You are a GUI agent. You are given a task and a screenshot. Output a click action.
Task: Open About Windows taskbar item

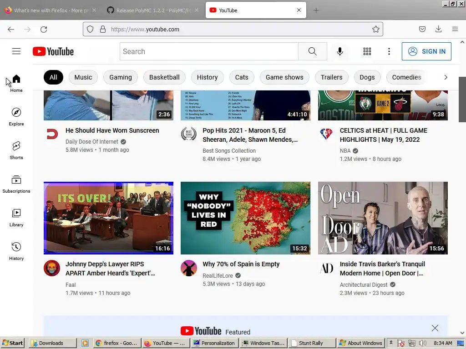[x=361, y=343]
